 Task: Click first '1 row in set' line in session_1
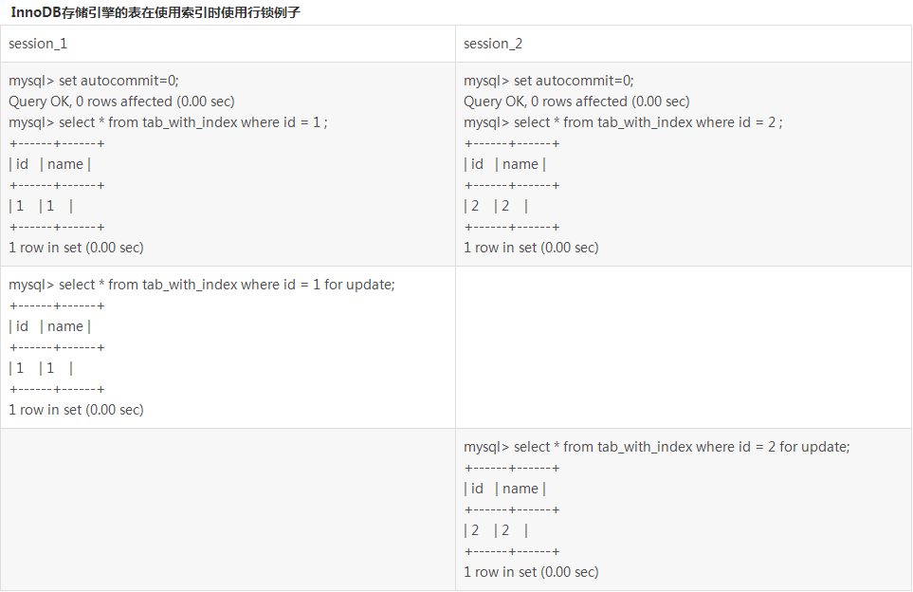76,248
